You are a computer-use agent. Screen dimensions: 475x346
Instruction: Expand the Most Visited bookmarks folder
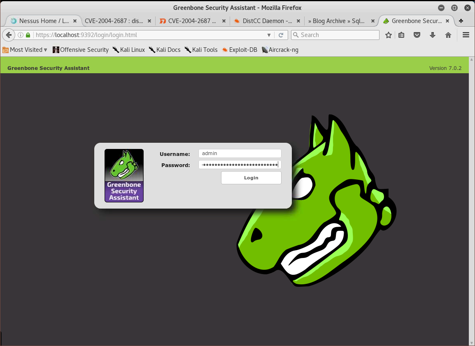click(x=25, y=50)
